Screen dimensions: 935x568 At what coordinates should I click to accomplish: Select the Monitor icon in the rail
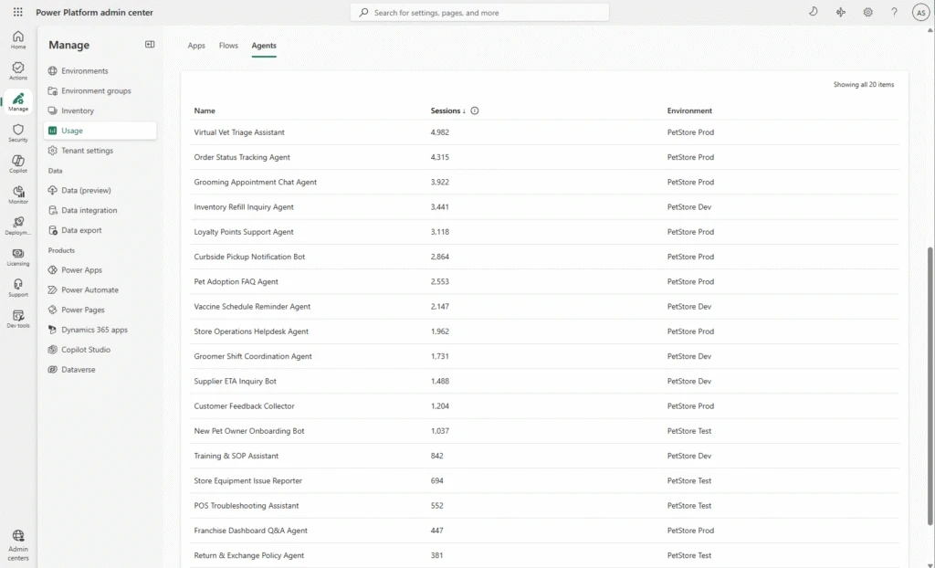pyautogui.click(x=17, y=194)
